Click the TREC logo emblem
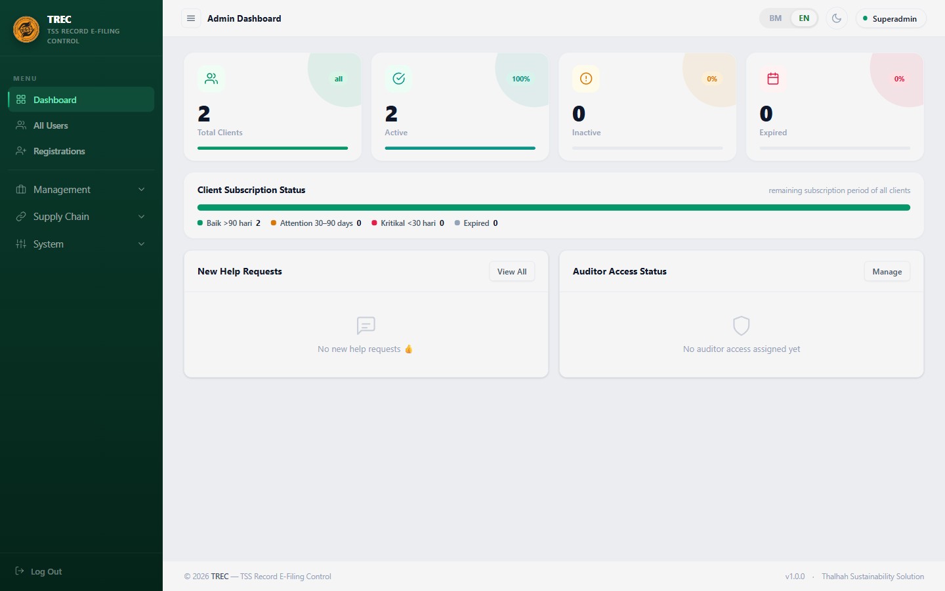Image resolution: width=945 pixels, height=591 pixels. (26, 30)
